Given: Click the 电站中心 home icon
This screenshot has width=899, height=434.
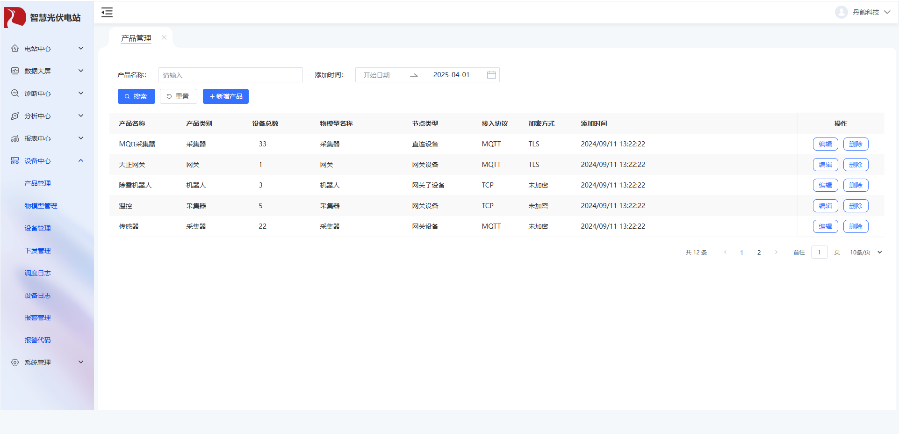Looking at the screenshot, I should pos(15,48).
